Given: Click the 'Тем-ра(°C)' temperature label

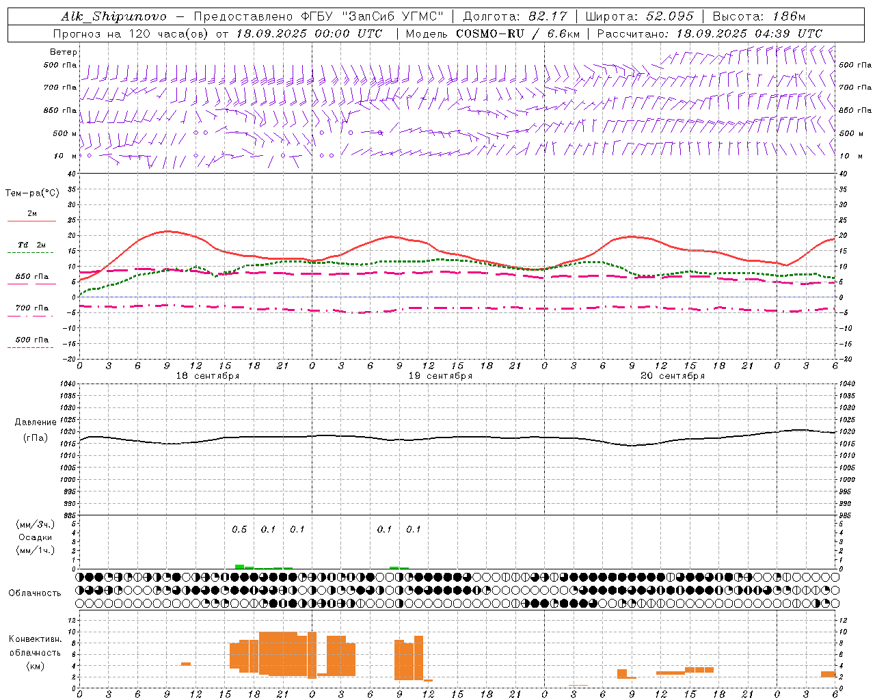Looking at the screenshot, I should click(x=32, y=193).
